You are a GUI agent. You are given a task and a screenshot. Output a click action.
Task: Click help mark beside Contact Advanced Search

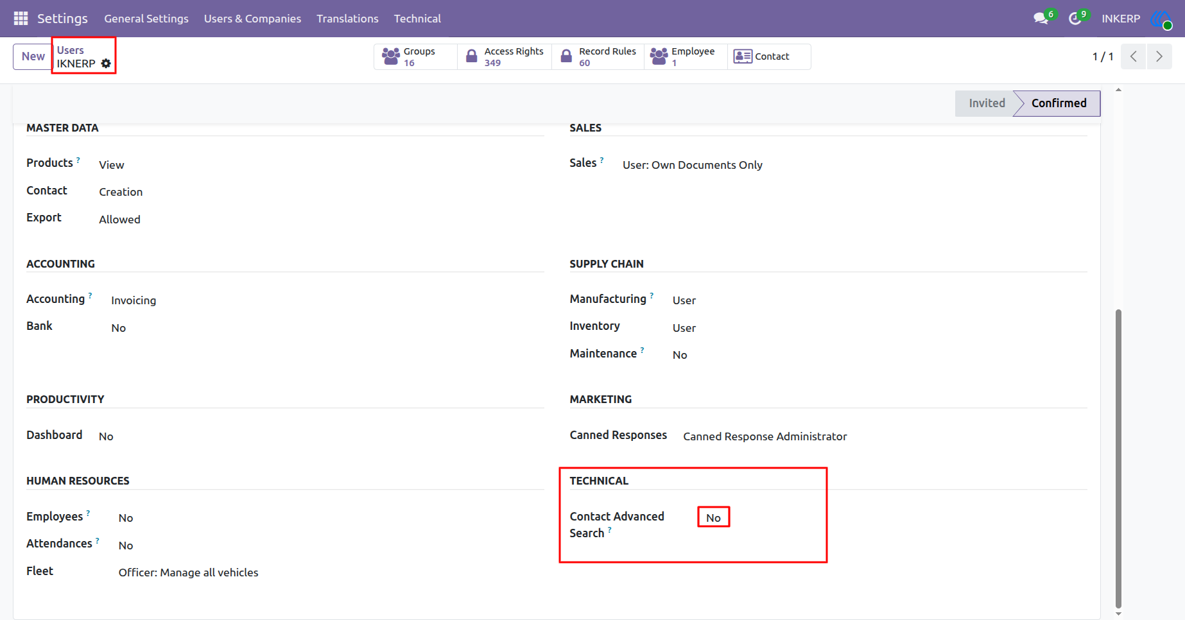point(609,530)
